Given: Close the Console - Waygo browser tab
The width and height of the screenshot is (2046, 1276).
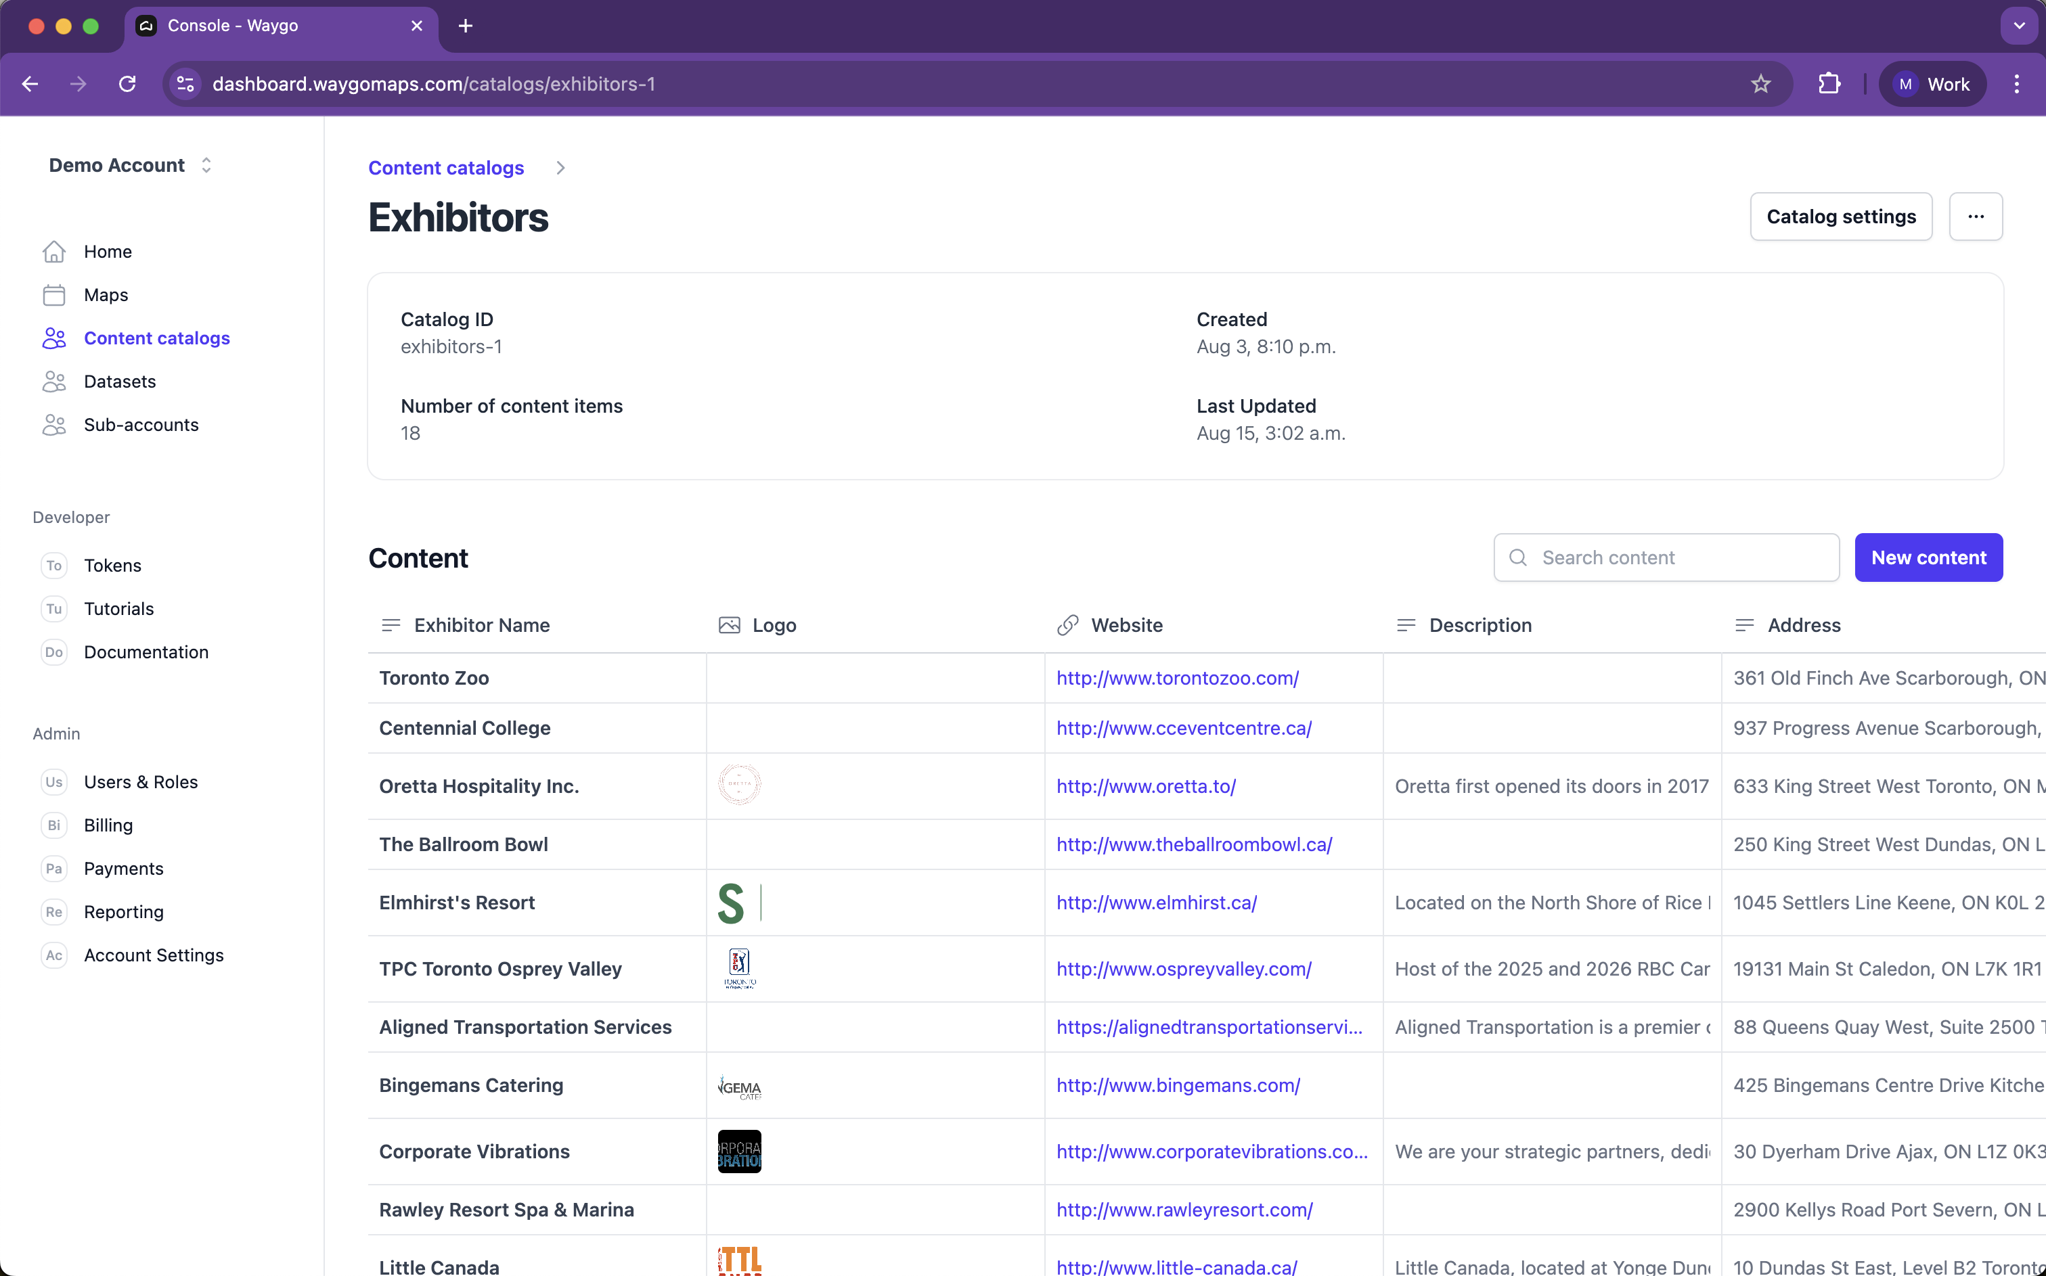Looking at the screenshot, I should click(417, 26).
